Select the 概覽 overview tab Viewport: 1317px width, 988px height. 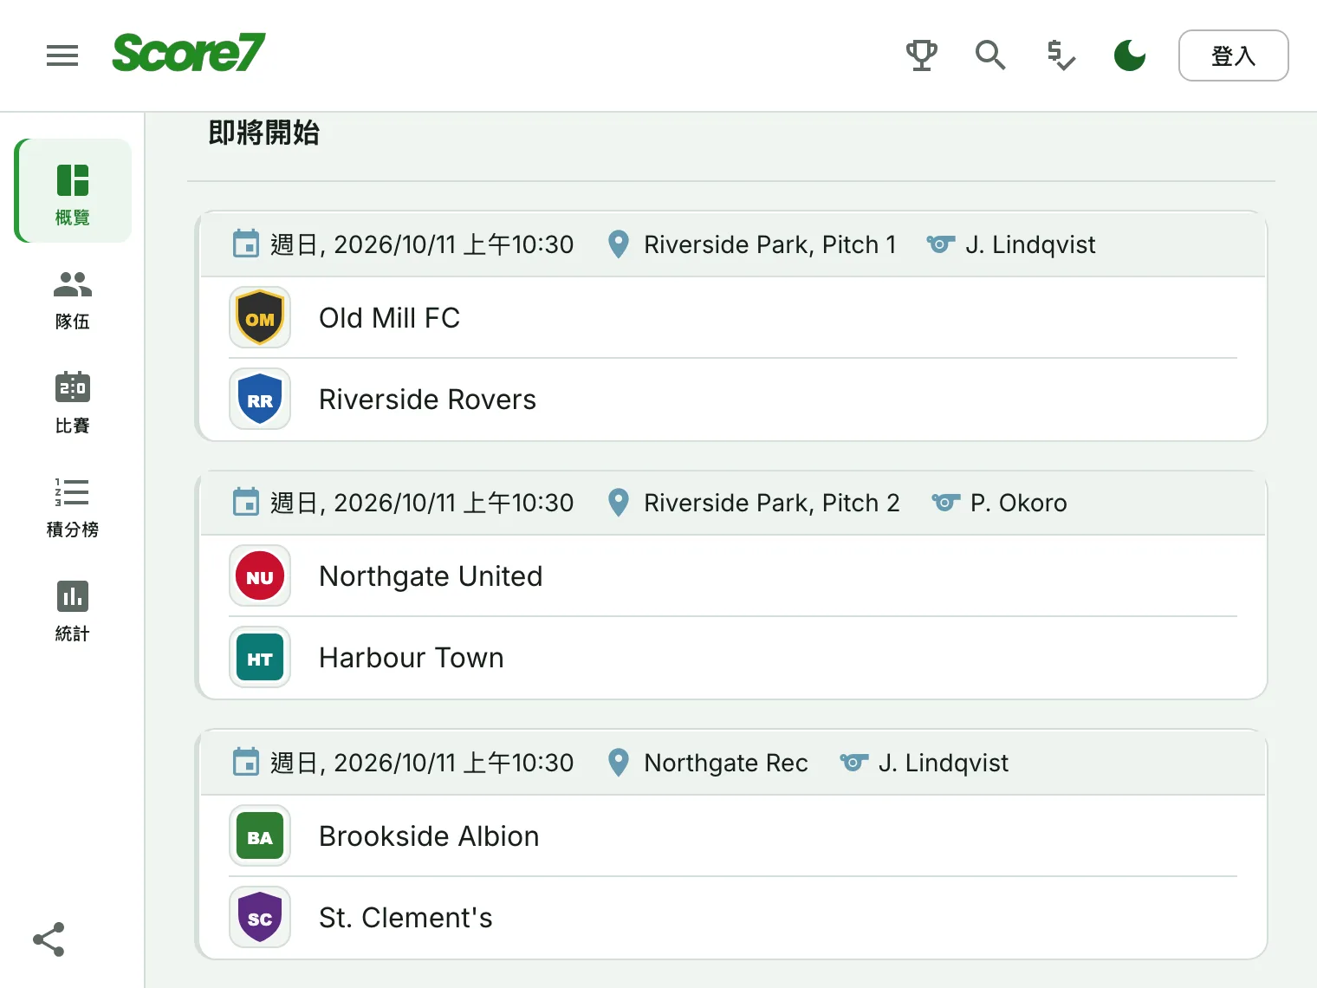(x=73, y=191)
